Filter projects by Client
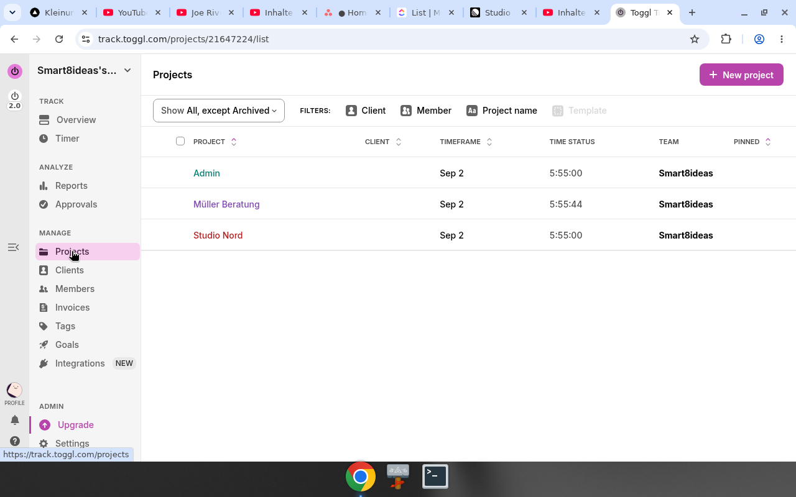Screen dimensions: 796x497 (366, 111)
